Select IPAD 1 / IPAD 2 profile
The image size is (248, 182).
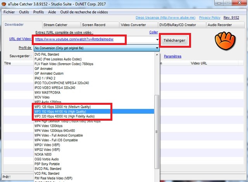click(94, 78)
